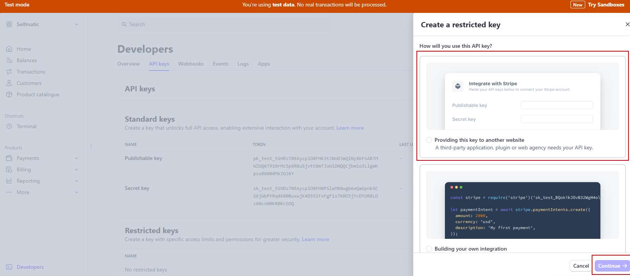Click the Developers terminal icon

click(x=9, y=267)
